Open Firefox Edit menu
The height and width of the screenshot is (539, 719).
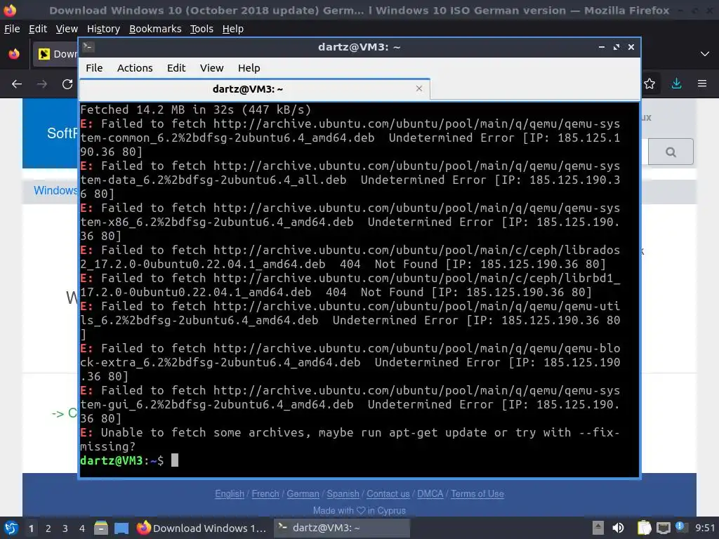point(38,29)
